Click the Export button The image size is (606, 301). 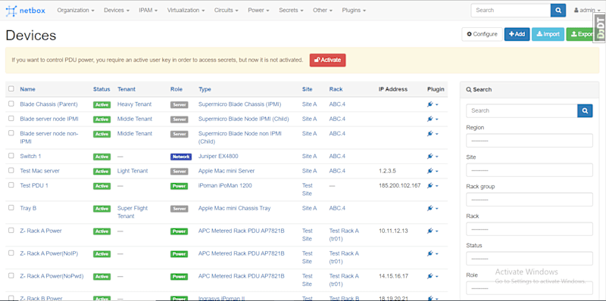[580, 34]
